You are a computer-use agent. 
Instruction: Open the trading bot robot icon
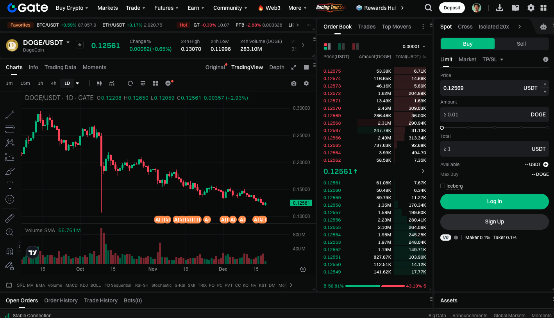pos(543,27)
